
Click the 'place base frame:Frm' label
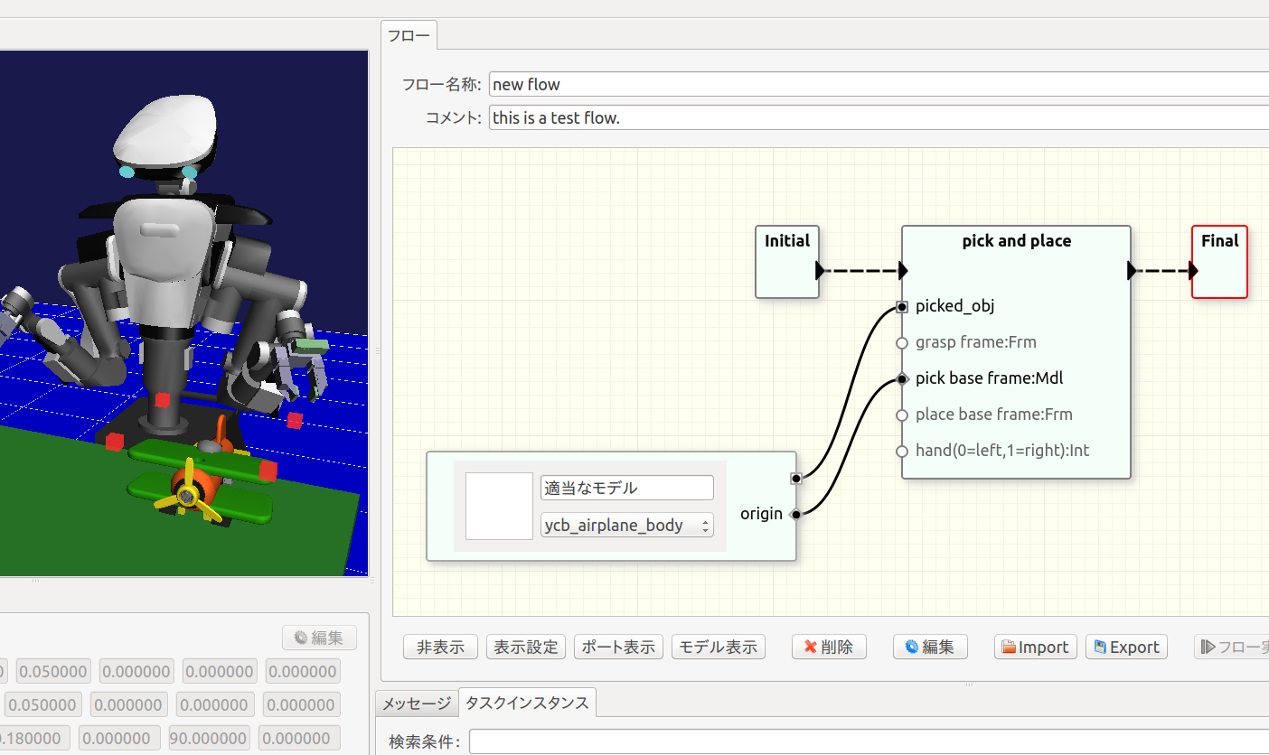993,415
